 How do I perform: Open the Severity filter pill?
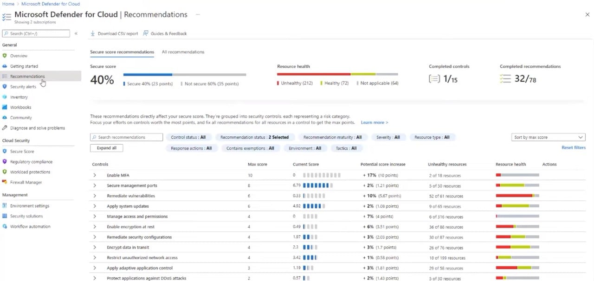coord(388,137)
